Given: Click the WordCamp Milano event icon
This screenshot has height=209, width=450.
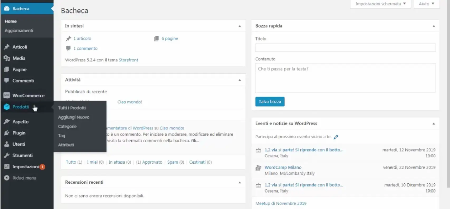Looking at the screenshot, I should pos(258,168).
